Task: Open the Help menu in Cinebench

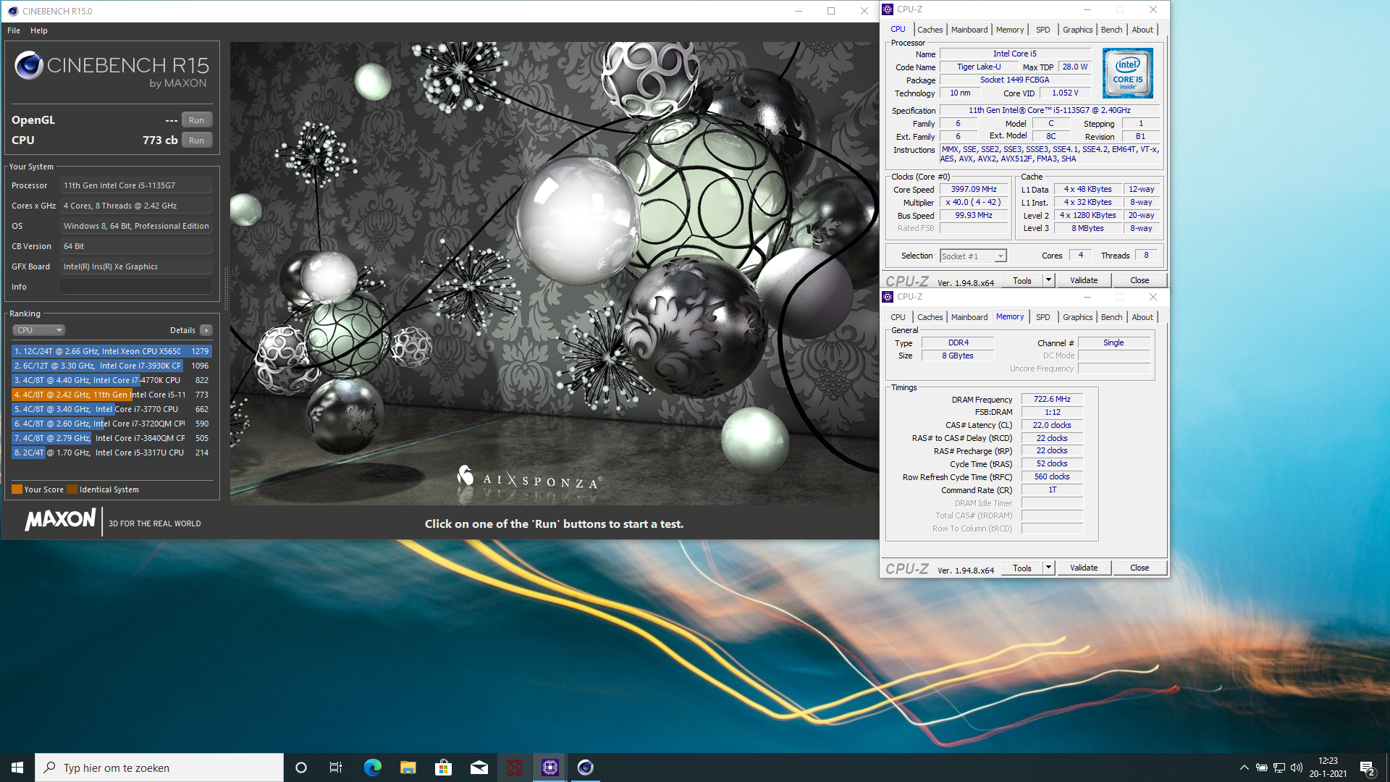Action: pyautogui.click(x=39, y=30)
